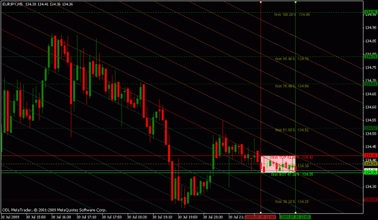Screen dimensions: 378x220
Task: Click the 134.65 price scale label
Action: [371, 94]
